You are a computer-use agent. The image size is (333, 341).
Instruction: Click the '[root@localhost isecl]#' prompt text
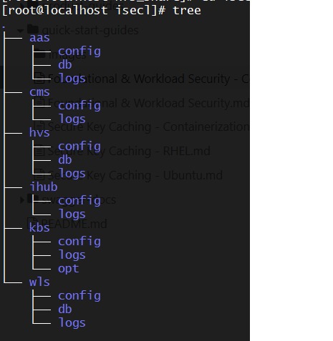84,11
